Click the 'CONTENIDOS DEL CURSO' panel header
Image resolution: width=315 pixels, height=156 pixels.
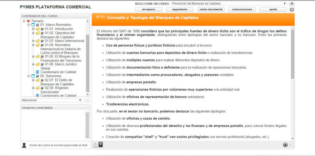pyautogui.click(x=55, y=16)
